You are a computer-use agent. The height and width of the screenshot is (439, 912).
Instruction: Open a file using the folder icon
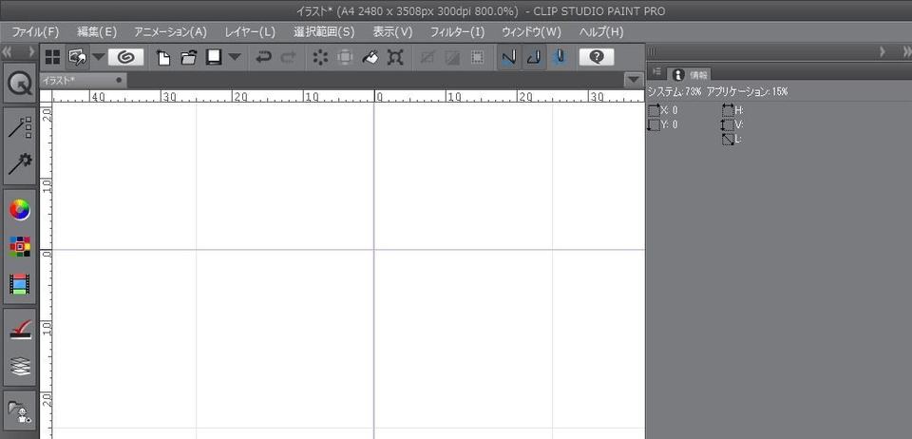pos(188,57)
